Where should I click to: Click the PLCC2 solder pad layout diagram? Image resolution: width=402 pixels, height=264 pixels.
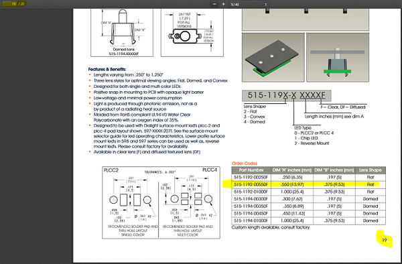coord(131,202)
